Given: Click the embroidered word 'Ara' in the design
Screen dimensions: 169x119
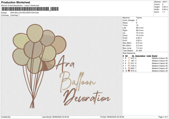Looking at the screenshot, I should (65, 64).
